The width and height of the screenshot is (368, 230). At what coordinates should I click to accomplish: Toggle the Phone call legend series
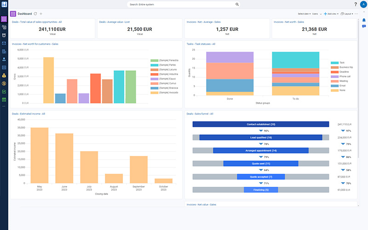click(340, 76)
